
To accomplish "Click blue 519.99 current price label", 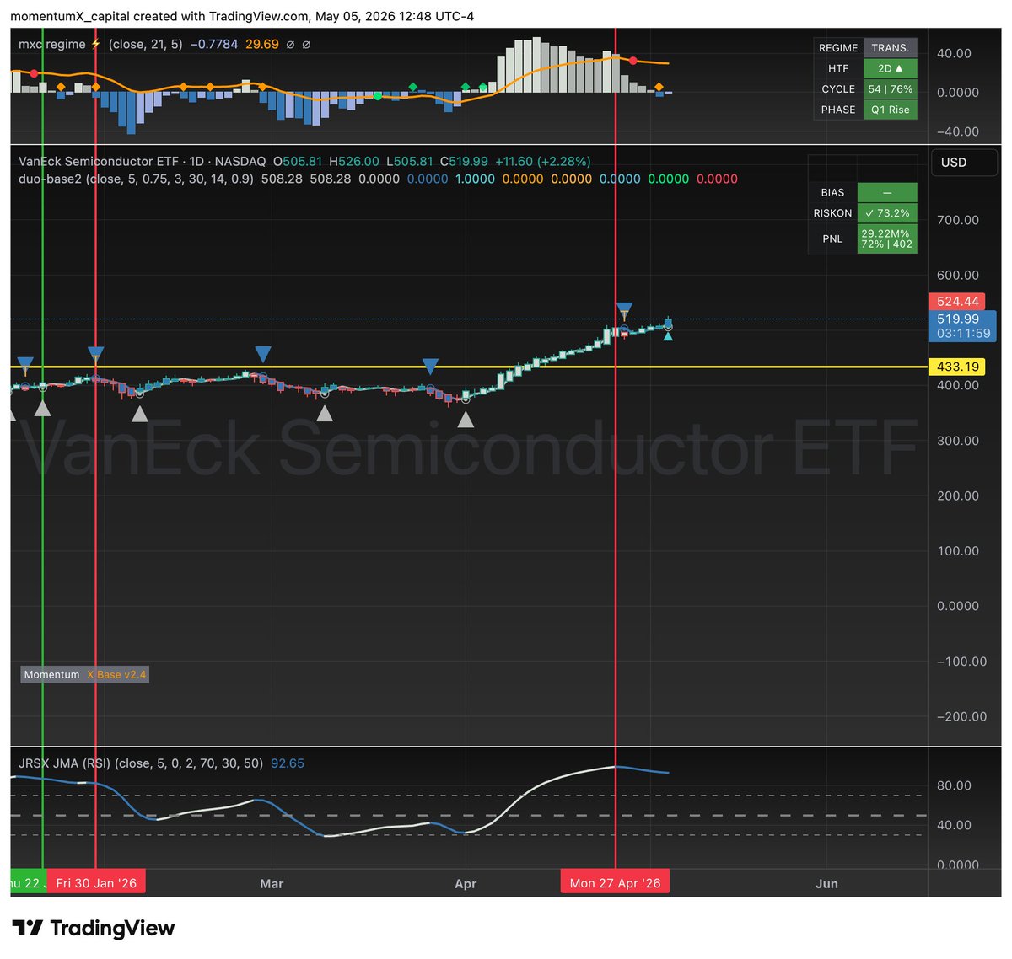I will click(958, 319).
